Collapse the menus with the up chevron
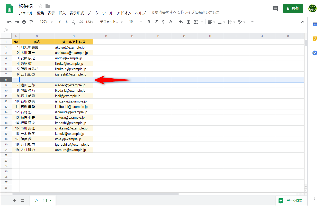The image size is (322, 206). coord(303,22)
